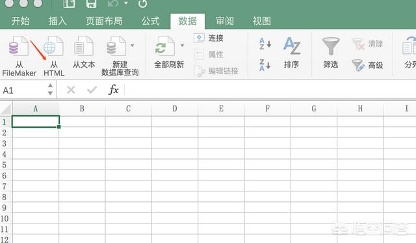Open the Connections dialog

click(209, 38)
